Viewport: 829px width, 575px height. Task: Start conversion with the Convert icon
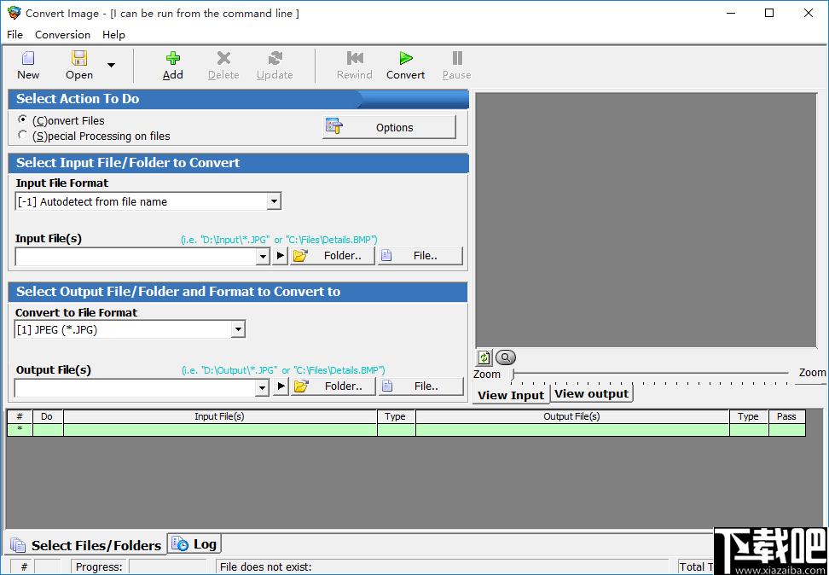[x=405, y=58]
